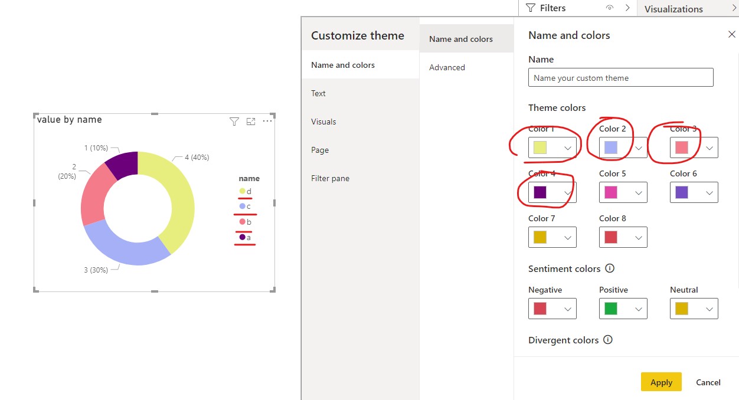Open the Color 5 dropdown arrow
Viewport: 739px width, 400px height.
tap(639, 193)
